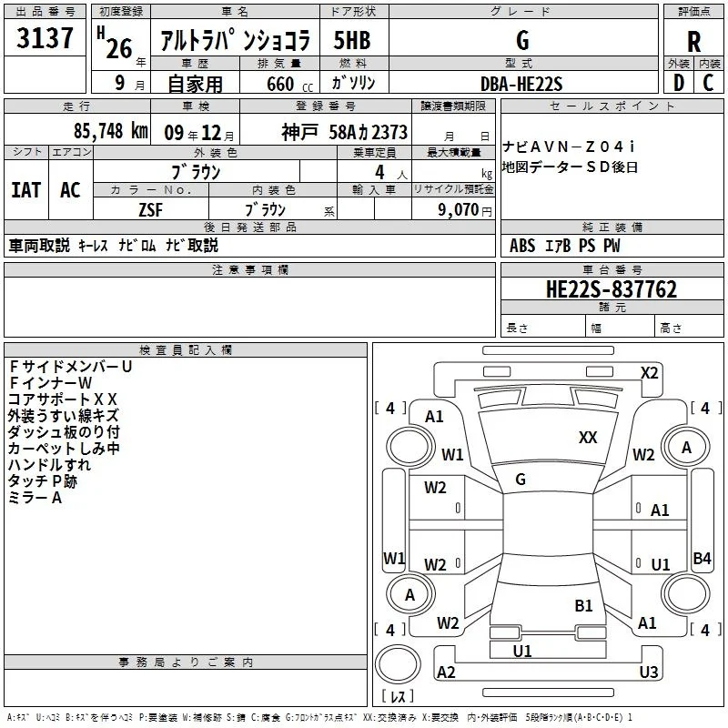Select the 純正装備 header

(612, 227)
